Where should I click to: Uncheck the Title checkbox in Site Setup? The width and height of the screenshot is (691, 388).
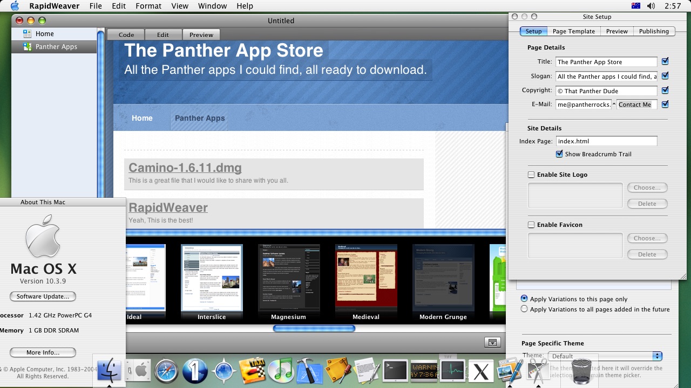click(665, 61)
